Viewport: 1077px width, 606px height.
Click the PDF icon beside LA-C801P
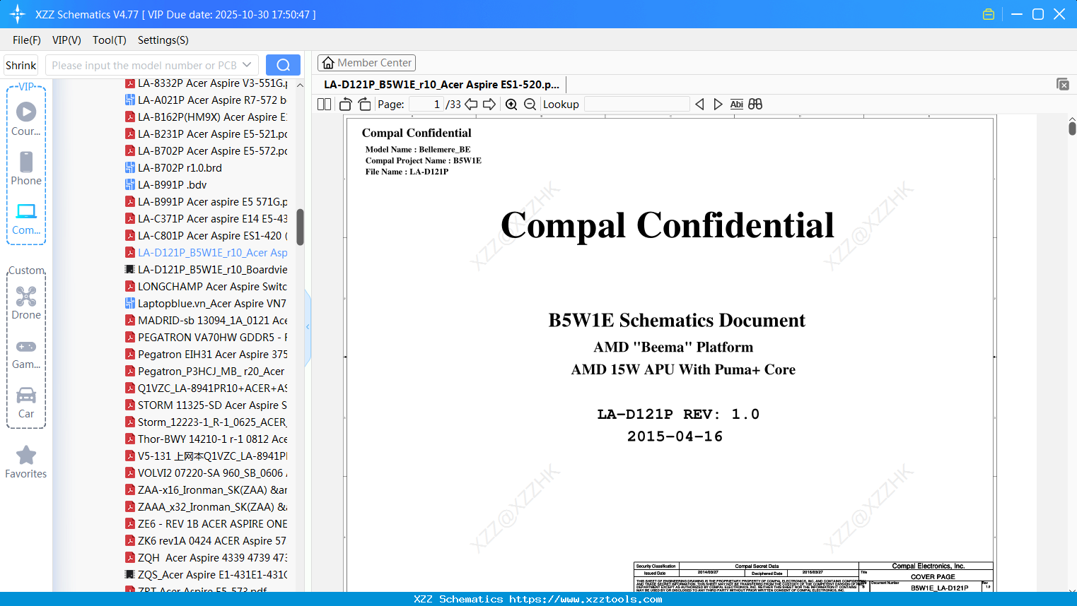tap(130, 236)
